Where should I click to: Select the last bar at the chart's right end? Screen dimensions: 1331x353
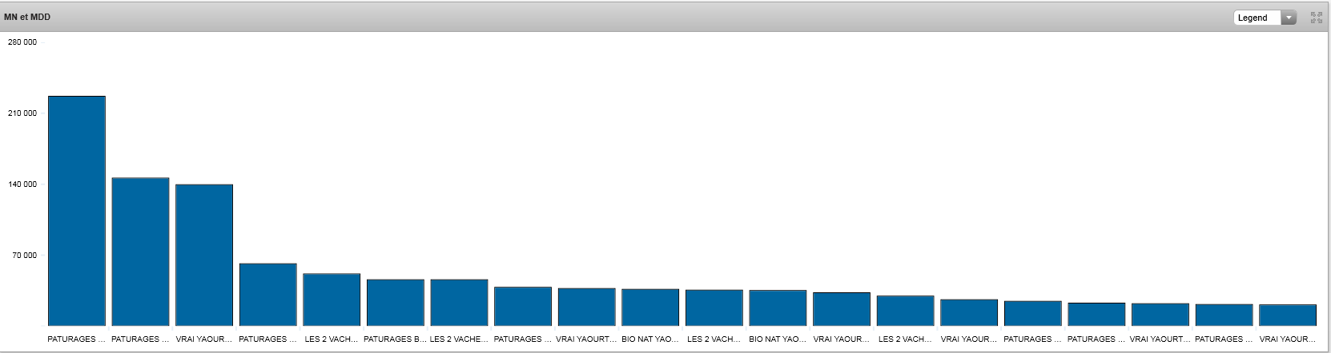1288,315
